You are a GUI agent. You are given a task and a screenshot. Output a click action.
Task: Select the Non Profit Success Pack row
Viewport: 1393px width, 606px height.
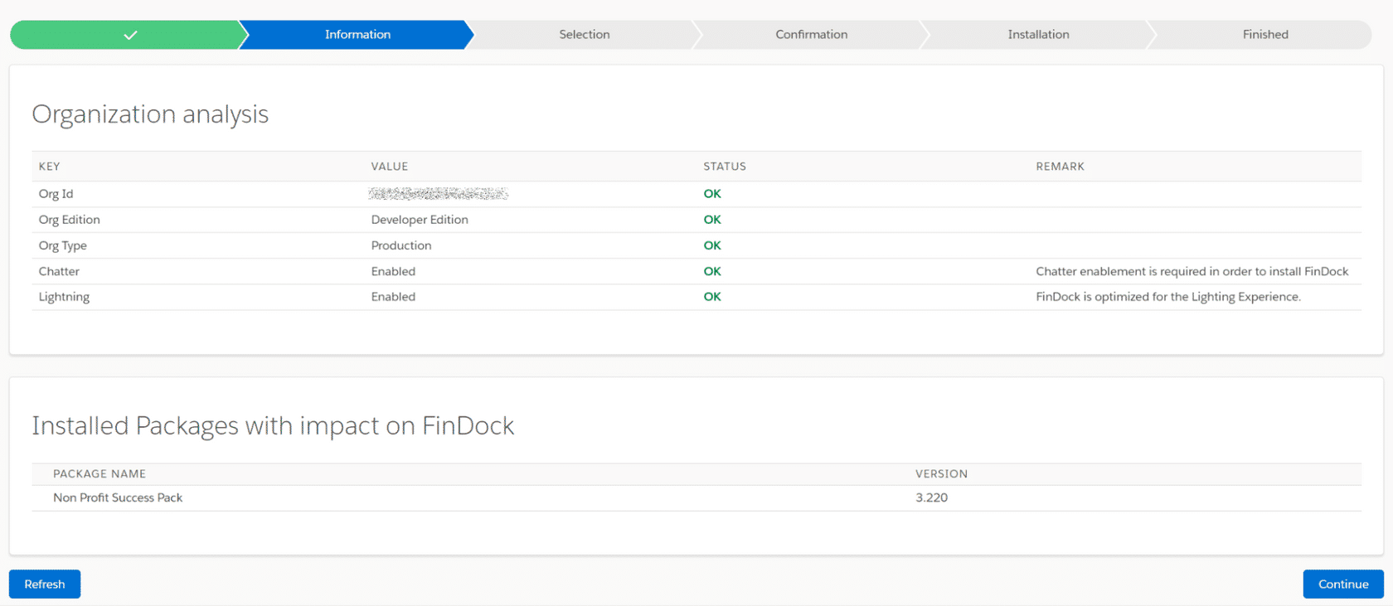point(118,497)
